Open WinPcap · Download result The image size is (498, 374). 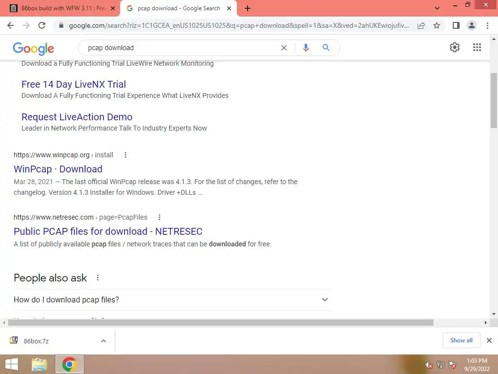point(58,169)
